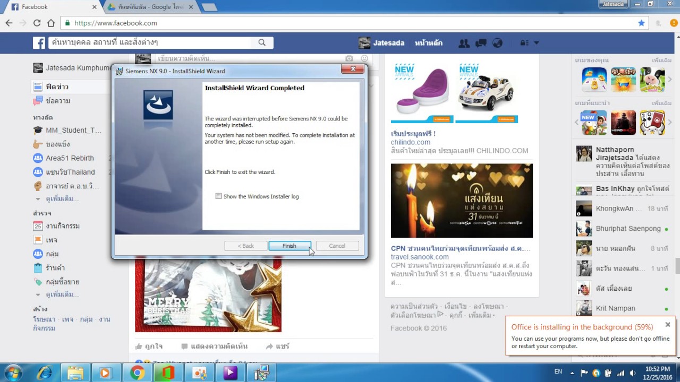The height and width of the screenshot is (382, 680).
Task: Open Chrome from the taskbar
Action: click(137, 373)
